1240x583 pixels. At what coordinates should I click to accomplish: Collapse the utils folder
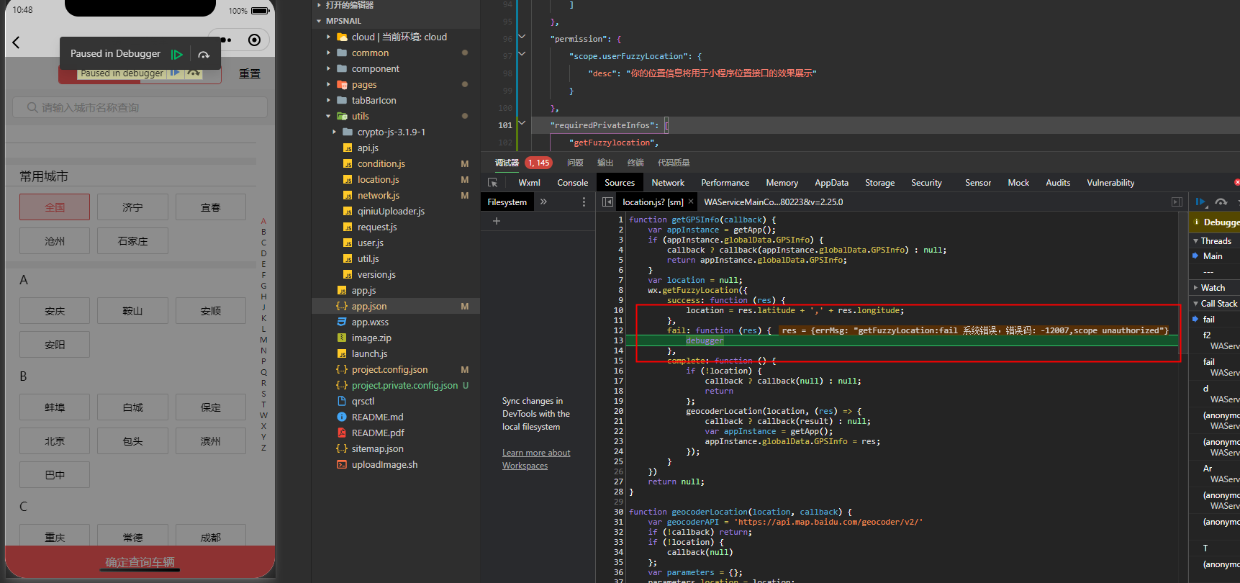click(329, 117)
